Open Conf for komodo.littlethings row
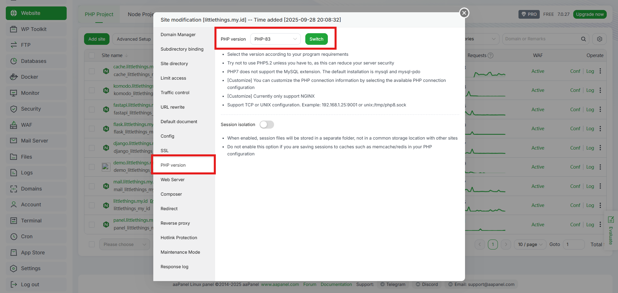The image size is (618, 293). pyautogui.click(x=575, y=90)
